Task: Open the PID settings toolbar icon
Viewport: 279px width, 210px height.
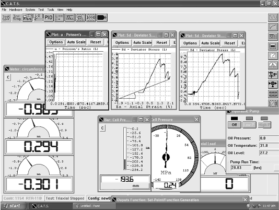Action: (x=49, y=18)
